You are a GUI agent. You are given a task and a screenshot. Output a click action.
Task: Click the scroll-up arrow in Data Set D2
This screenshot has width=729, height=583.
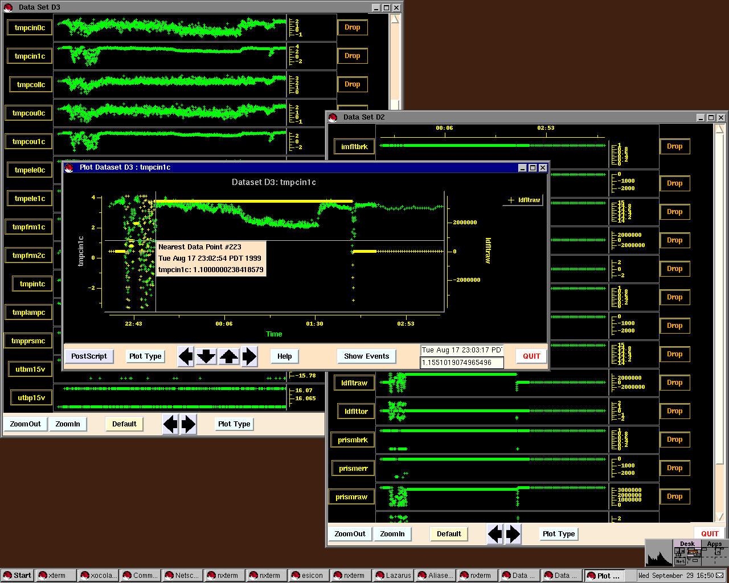[720, 129]
